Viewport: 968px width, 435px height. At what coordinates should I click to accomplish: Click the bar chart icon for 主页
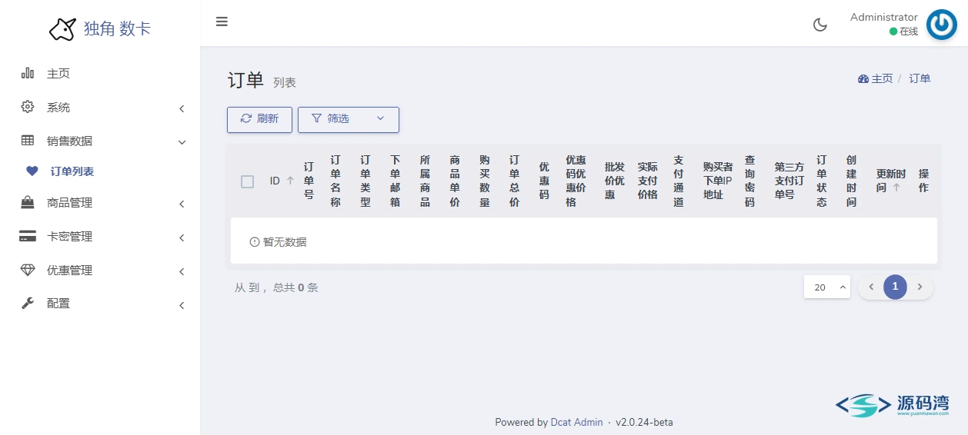28,73
